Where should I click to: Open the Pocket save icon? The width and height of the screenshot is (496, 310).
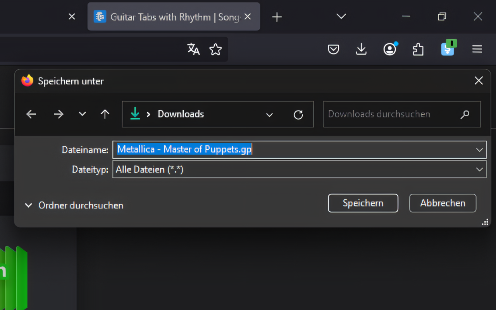pos(334,49)
